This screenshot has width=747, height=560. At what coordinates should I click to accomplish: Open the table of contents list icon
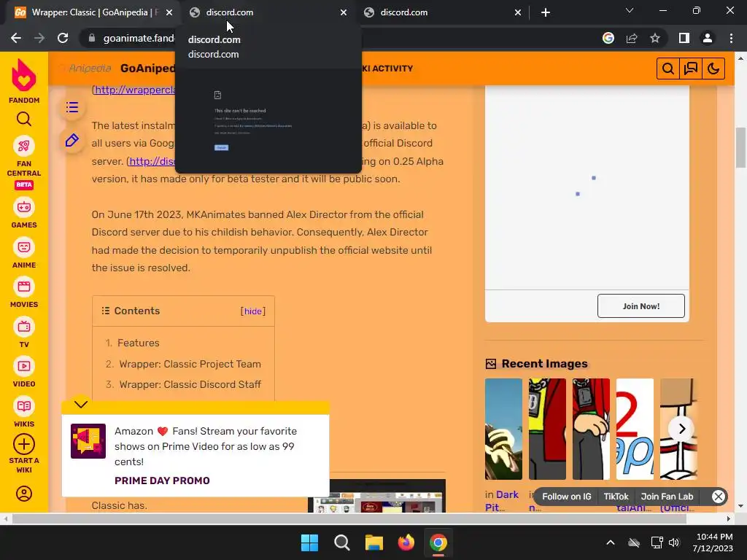click(x=72, y=107)
